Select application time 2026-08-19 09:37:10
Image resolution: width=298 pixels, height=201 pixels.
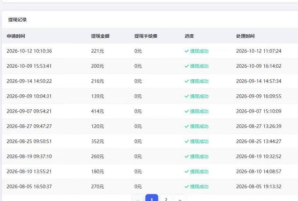pyautogui.click(x=29, y=156)
